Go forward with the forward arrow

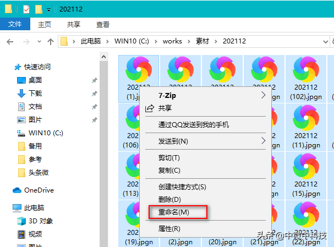(x=26, y=42)
